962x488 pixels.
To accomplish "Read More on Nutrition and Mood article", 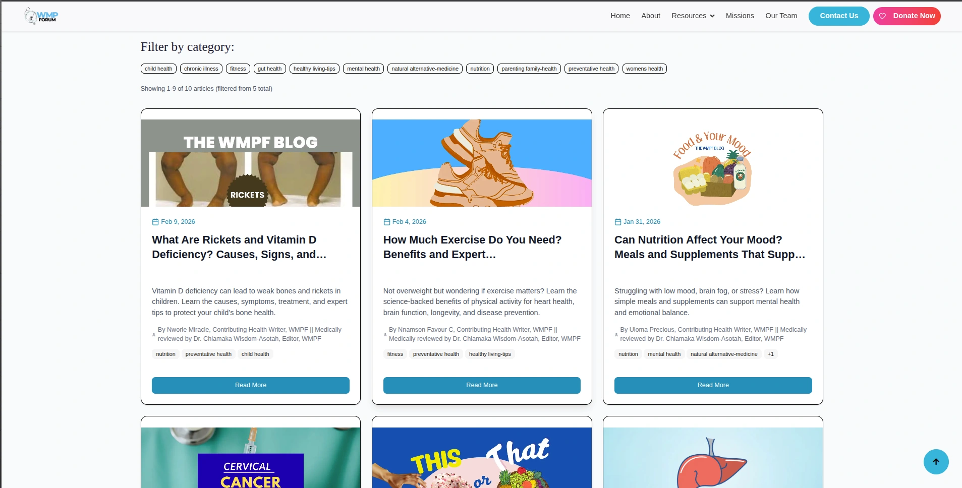I will [713, 385].
